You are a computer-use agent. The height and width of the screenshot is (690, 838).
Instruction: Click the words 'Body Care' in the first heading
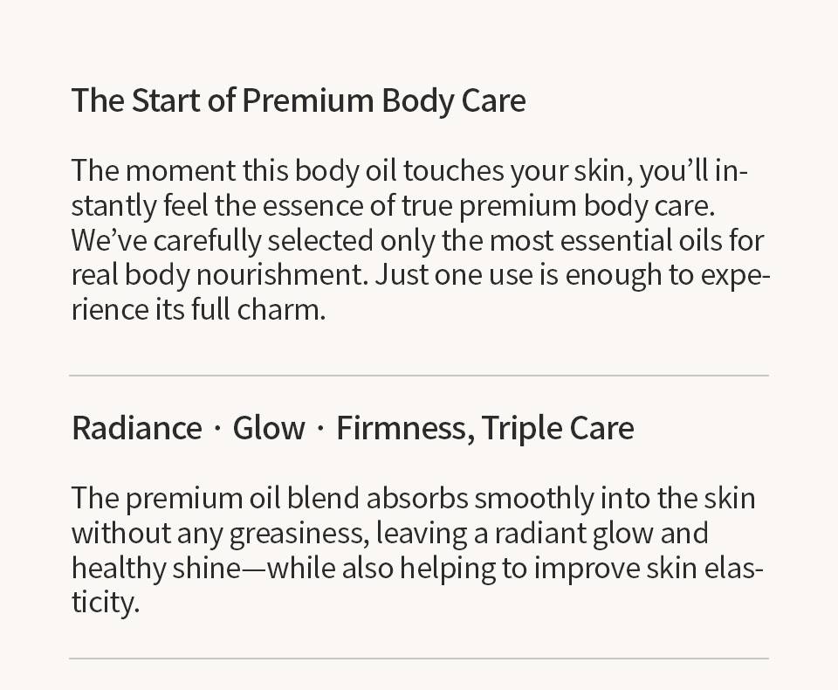454,101
